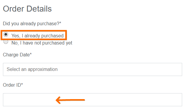Choose the "No, I have not purchased yet" radio
186x111 pixels.
(6, 42)
